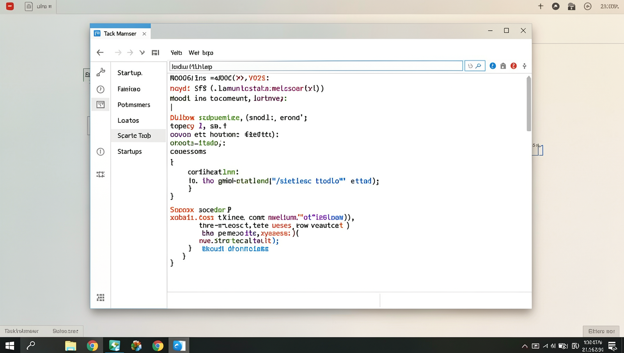
Task: Expand the down chevron in navigation bar
Action: pos(142,53)
